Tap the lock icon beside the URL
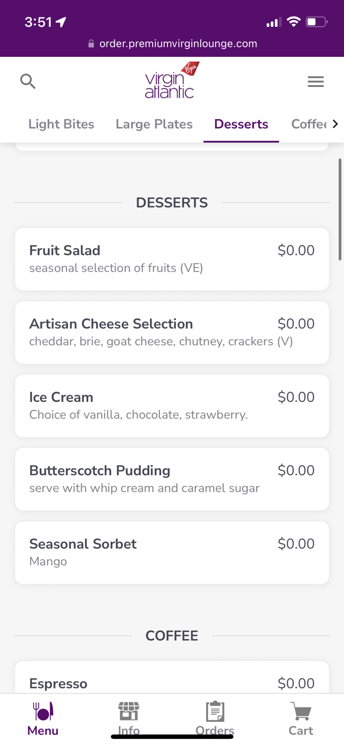The image size is (344, 746). (x=91, y=43)
